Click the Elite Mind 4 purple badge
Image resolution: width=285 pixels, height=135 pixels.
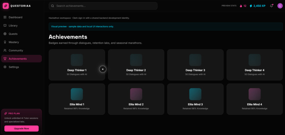click(255, 94)
